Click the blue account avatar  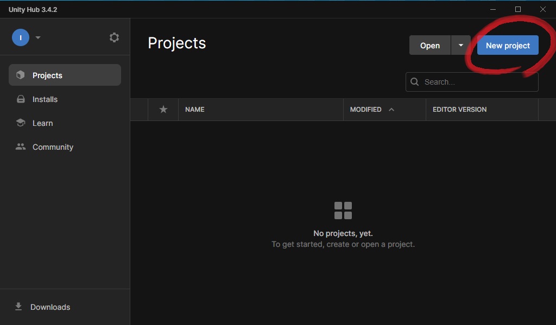[21, 37]
